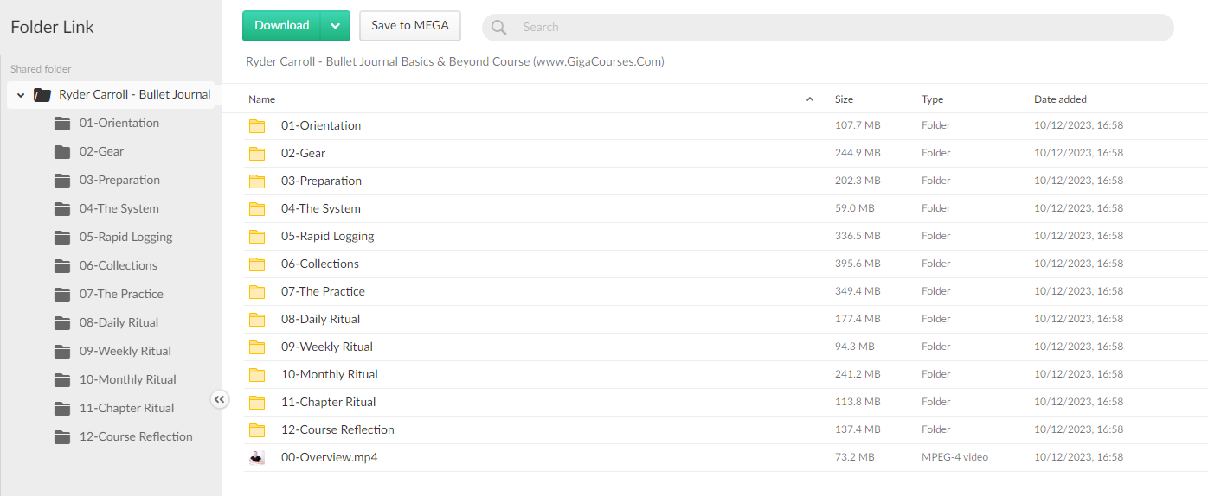
Task: Click the root Ryder Carroll folder icon
Action: click(42, 95)
